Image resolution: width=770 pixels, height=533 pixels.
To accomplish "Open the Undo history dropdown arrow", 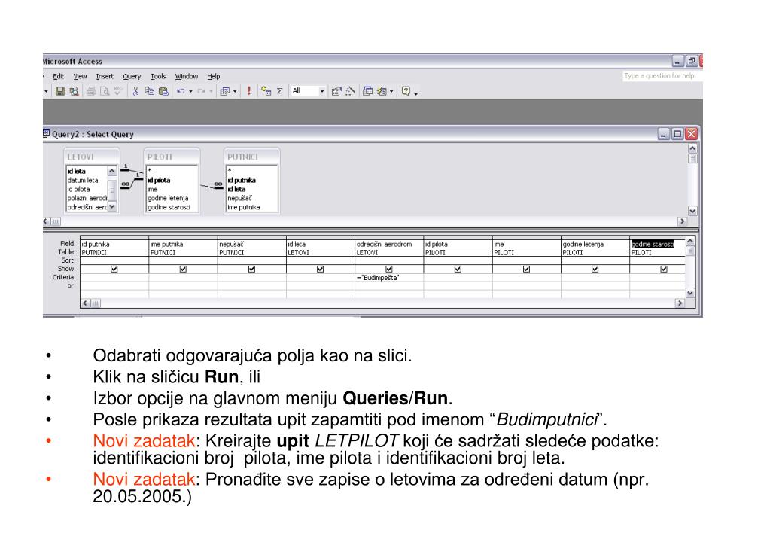I will pyautogui.click(x=190, y=91).
